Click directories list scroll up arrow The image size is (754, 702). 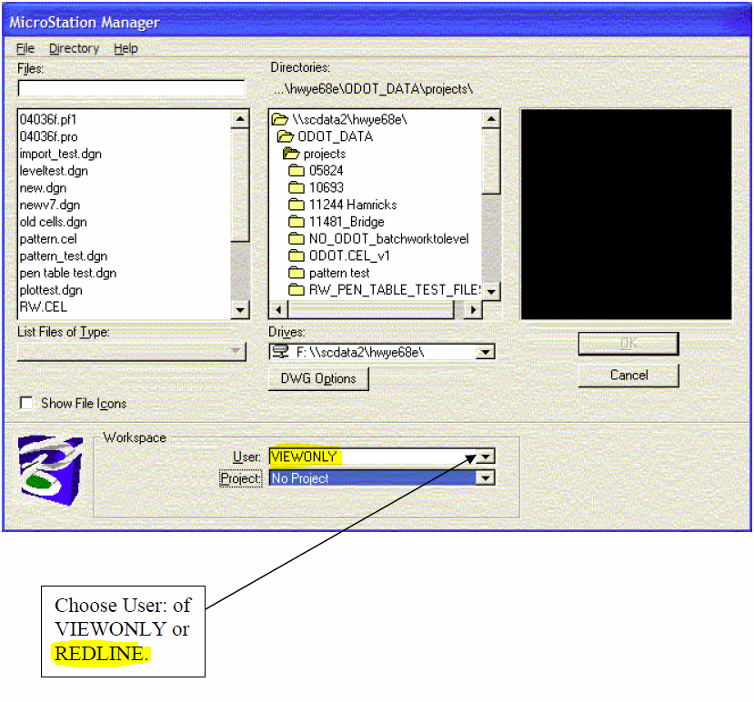pyautogui.click(x=491, y=119)
